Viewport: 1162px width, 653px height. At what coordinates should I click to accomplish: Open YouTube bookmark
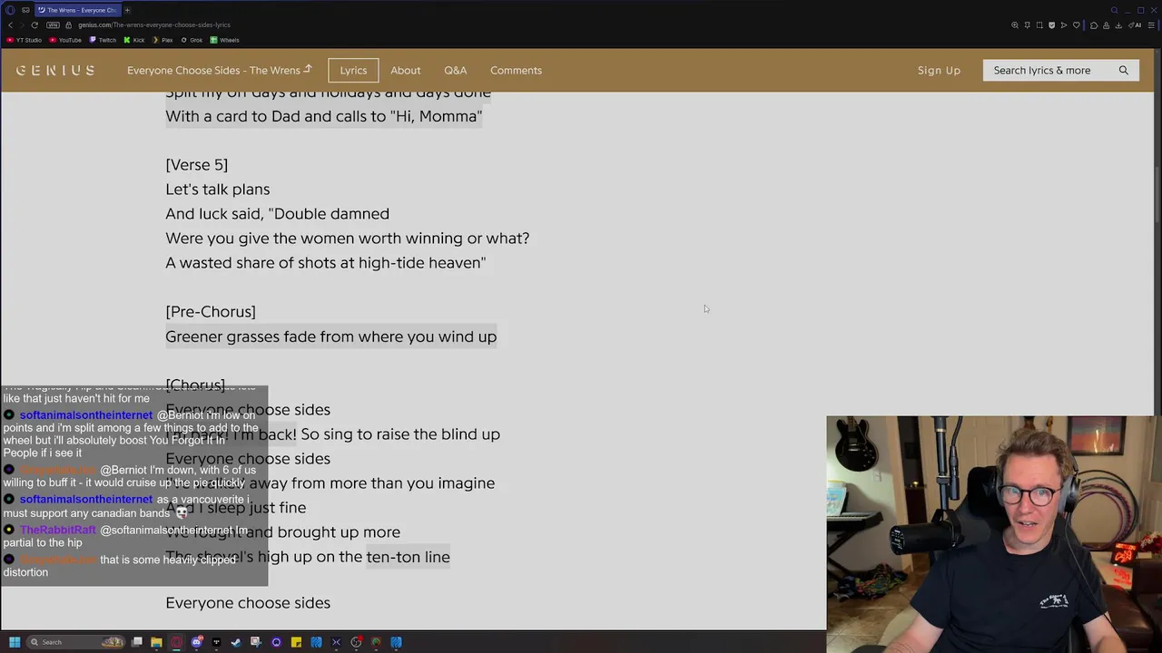coord(65,40)
